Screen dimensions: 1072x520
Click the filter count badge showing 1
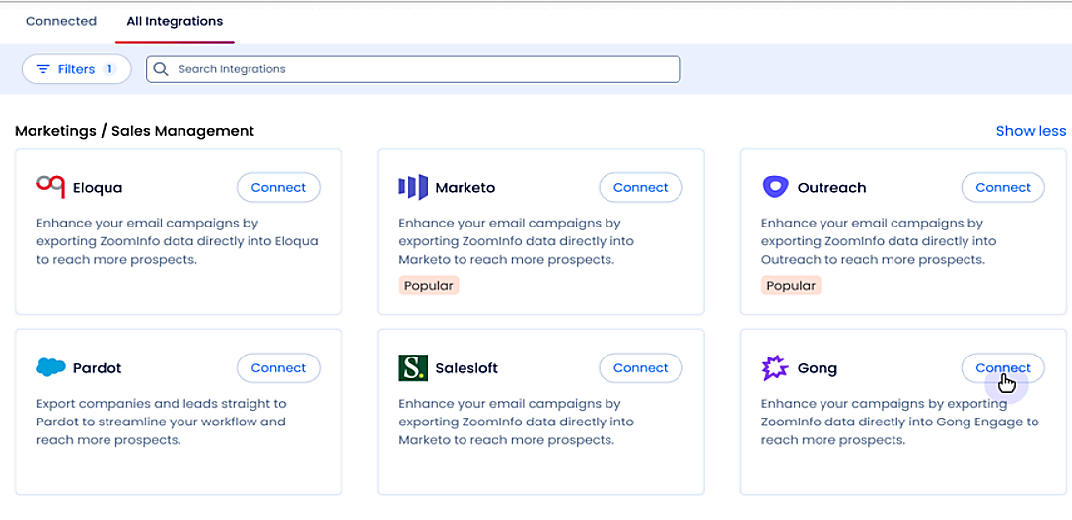(x=109, y=69)
